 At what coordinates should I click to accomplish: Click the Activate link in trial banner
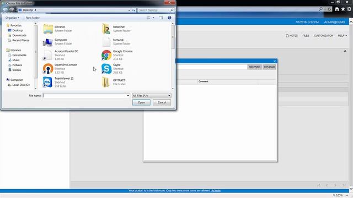click(216, 191)
